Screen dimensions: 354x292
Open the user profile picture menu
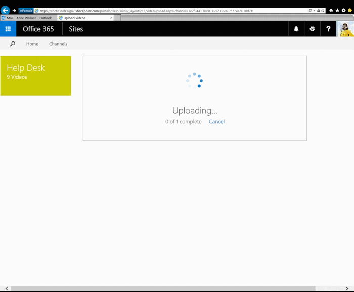(345, 29)
